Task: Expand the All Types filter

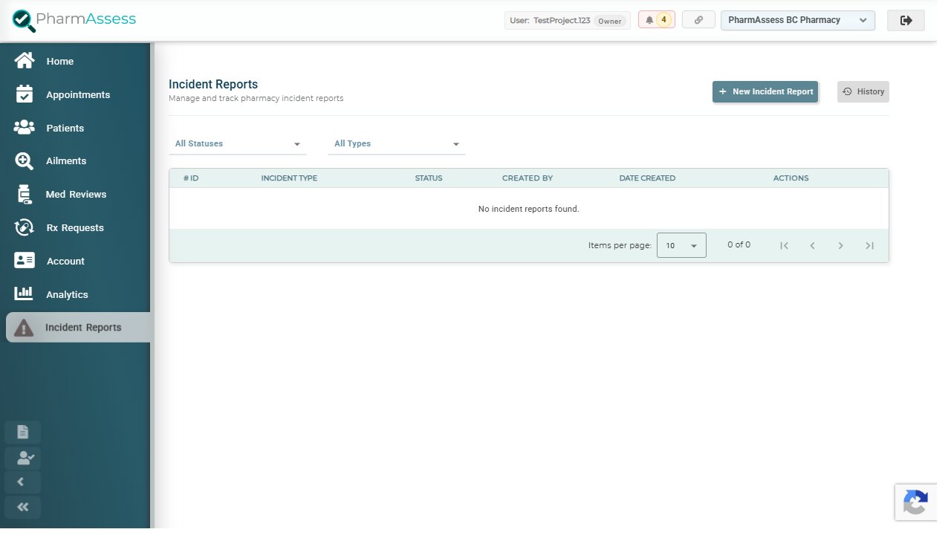Action: (x=397, y=143)
